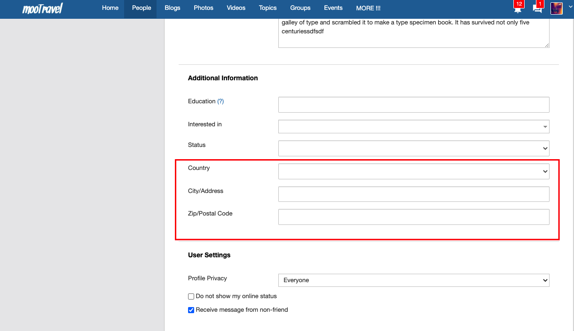Click the Zip/Postal Code field
Screen dimensions: 574x331
(x=414, y=217)
